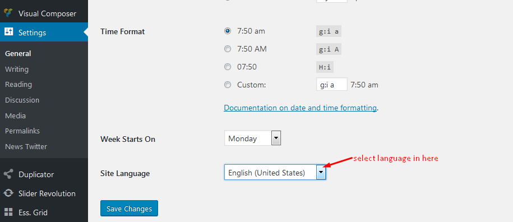Viewport: 513px width, 222px height.
Task: Select the 7:50 am time format
Action: tap(228, 31)
